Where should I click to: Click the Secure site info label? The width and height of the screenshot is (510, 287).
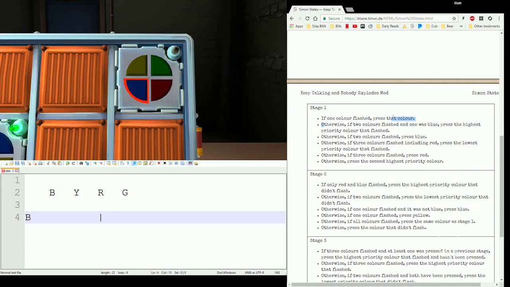point(331,18)
